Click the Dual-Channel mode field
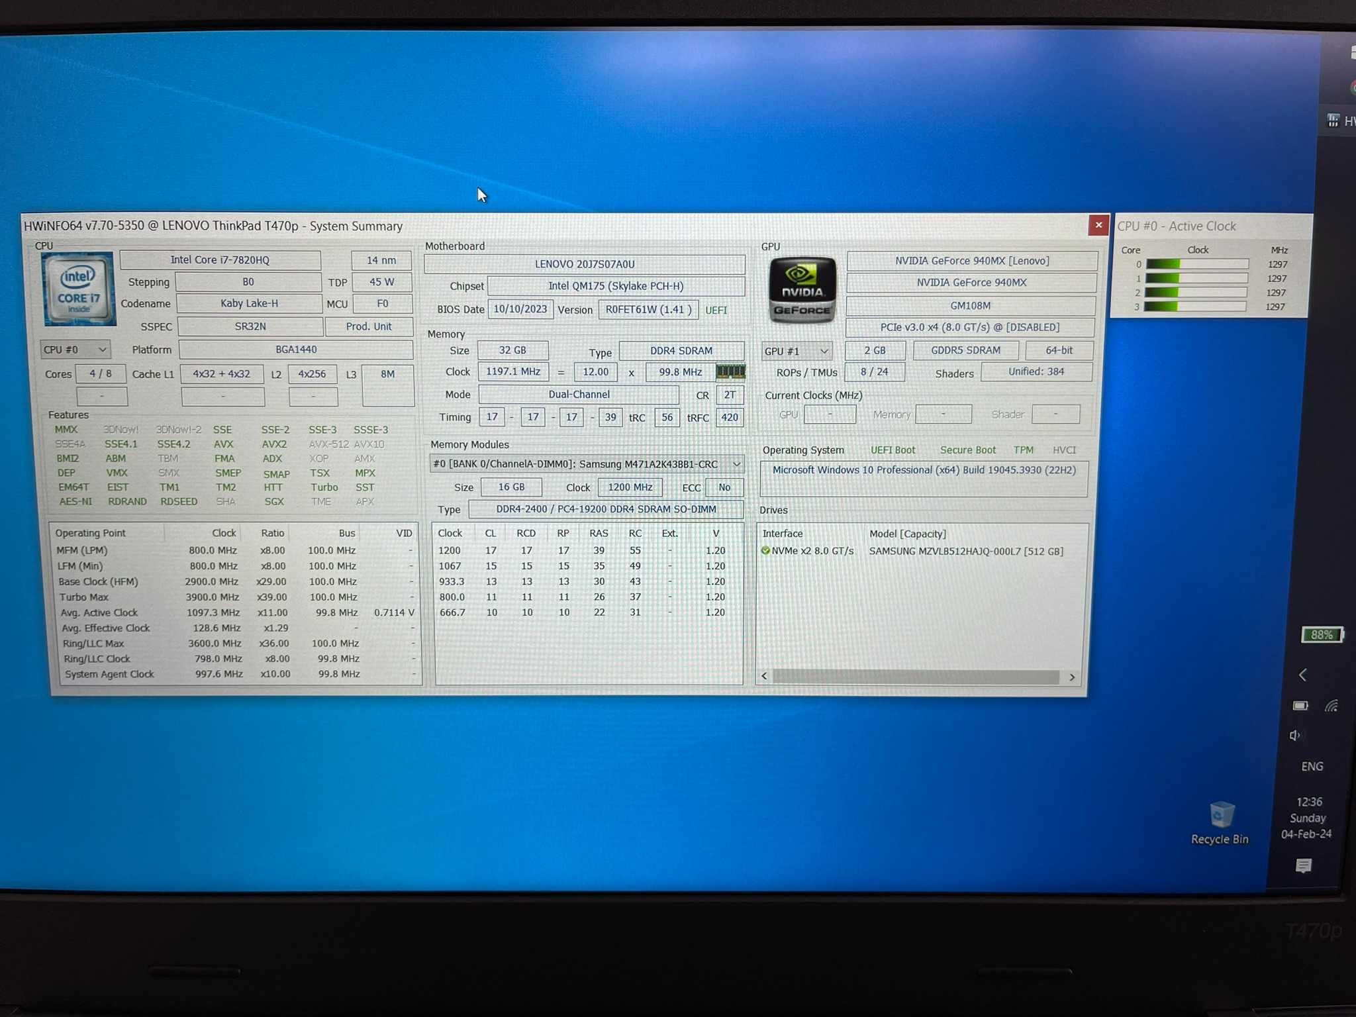This screenshot has width=1356, height=1017. click(x=579, y=395)
